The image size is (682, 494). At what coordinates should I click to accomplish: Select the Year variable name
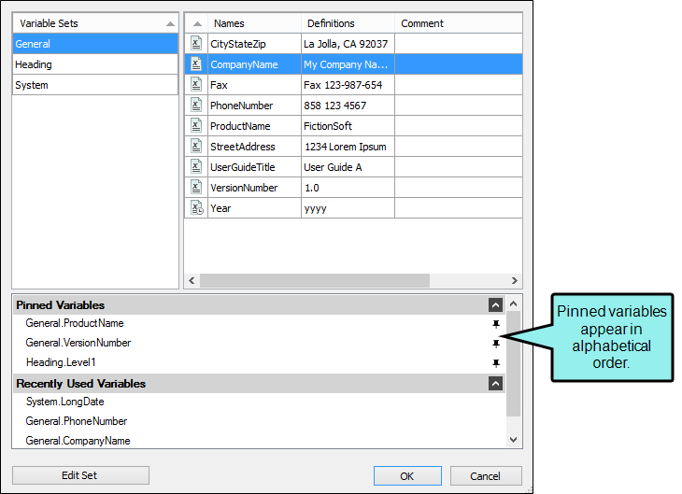tap(220, 208)
